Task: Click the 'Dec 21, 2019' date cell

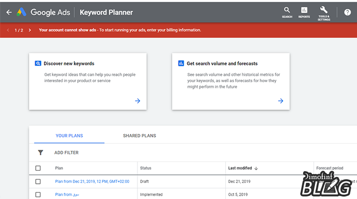Action: (239, 181)
